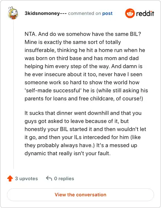
Task: Click the phrase 'self-made successful'
Action: [x=53, y=90]
